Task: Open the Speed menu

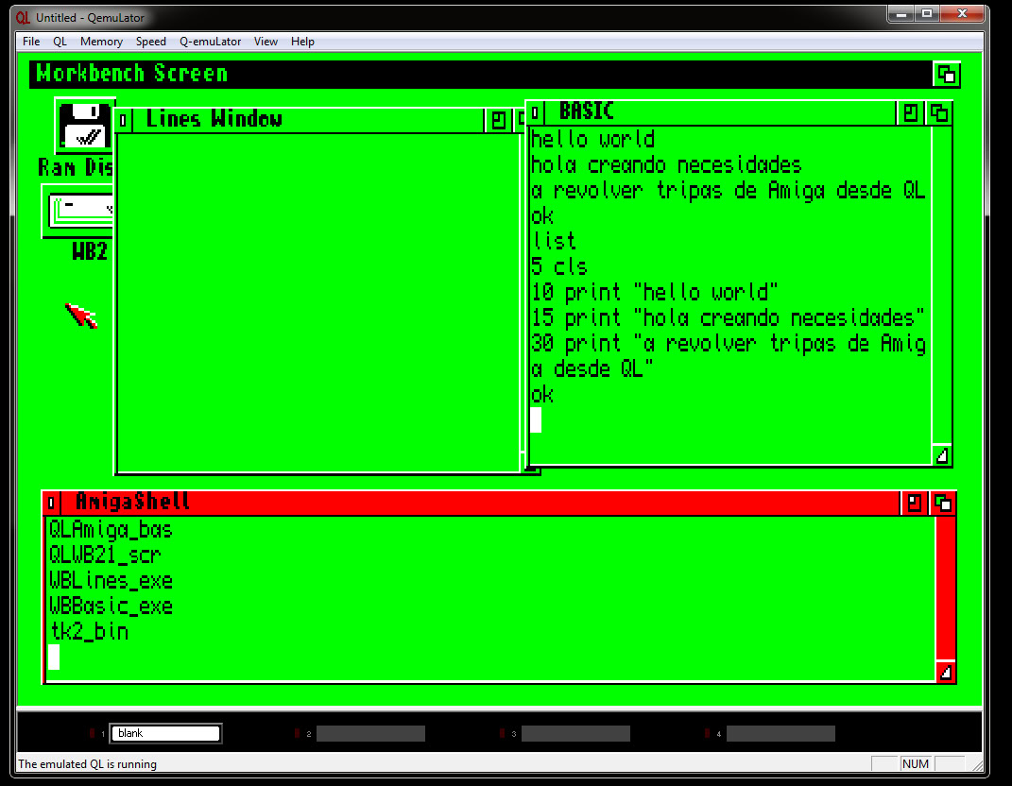Action: (151, 42)
